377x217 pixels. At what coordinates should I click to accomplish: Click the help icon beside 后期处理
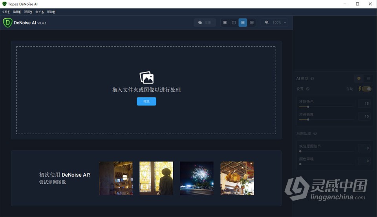tap(315, 134)
